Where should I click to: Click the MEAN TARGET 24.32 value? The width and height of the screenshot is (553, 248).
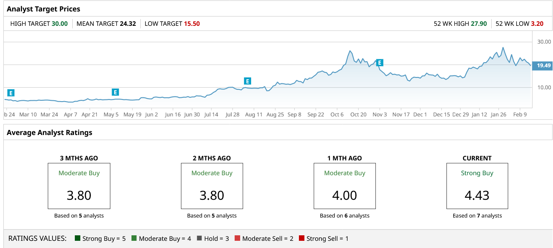click(128, 24)
